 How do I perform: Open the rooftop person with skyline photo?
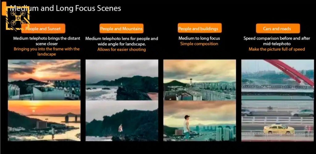click(x=200, y=80)
